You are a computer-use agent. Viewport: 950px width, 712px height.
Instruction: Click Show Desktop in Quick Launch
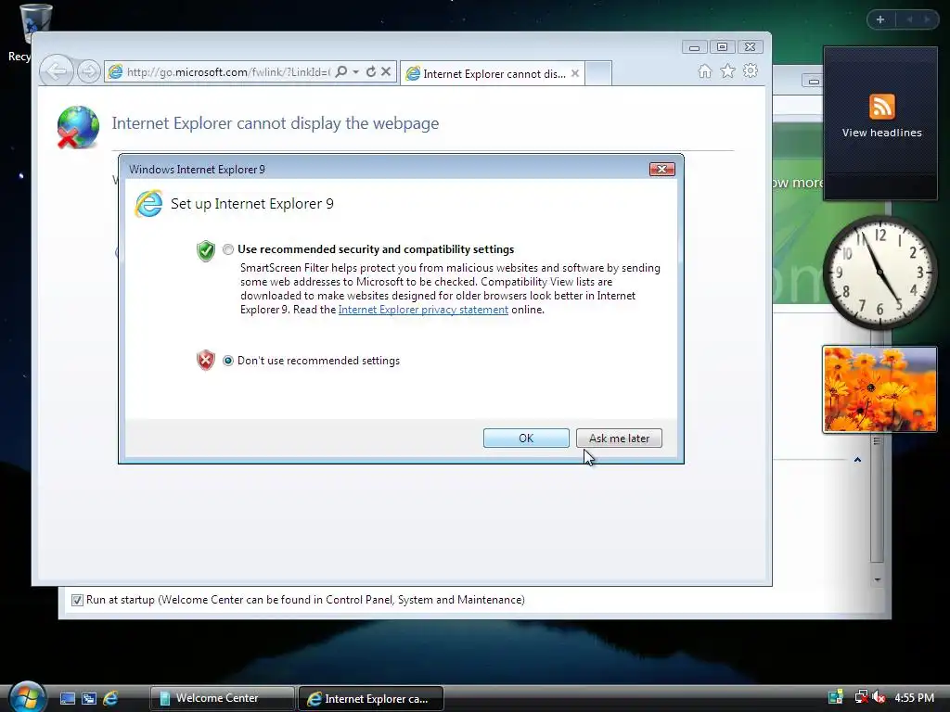click(67, 698)
